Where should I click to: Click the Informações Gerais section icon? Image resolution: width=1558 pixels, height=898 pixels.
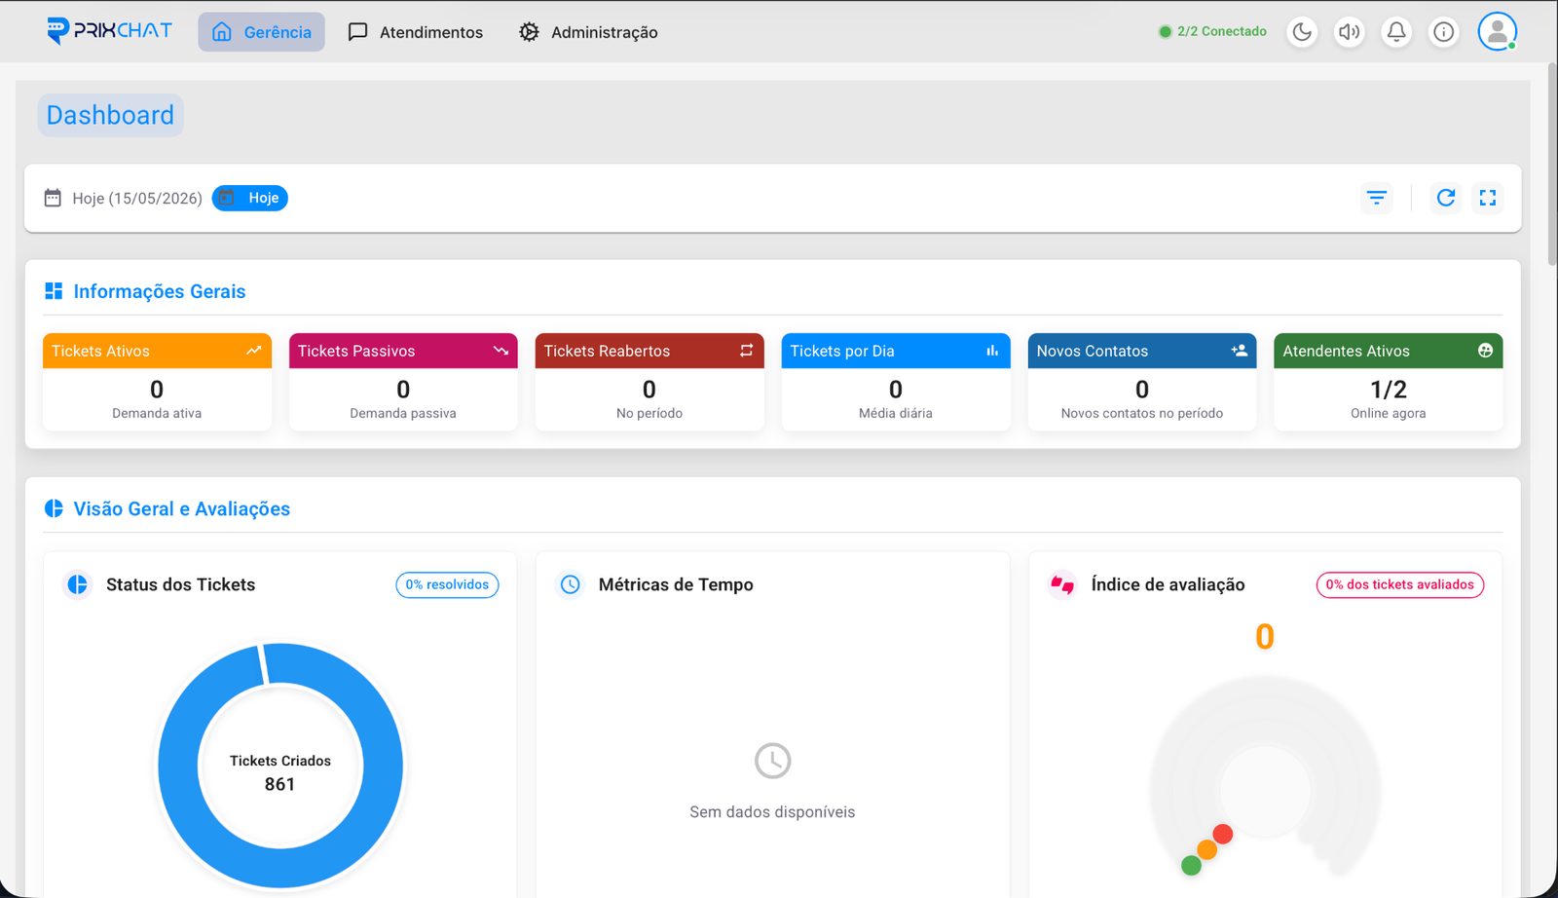coord(54,291)
